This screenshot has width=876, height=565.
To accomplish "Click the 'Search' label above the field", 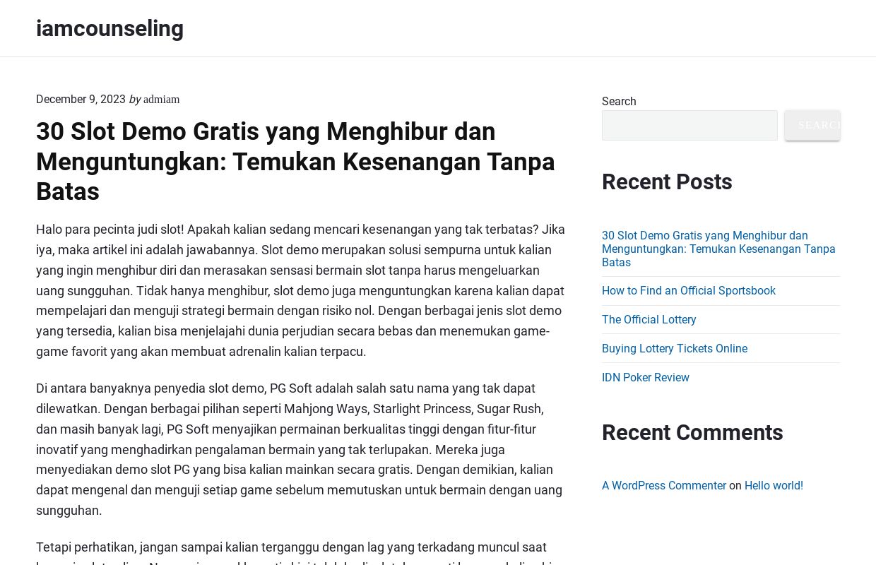I will tap(619, 101).
